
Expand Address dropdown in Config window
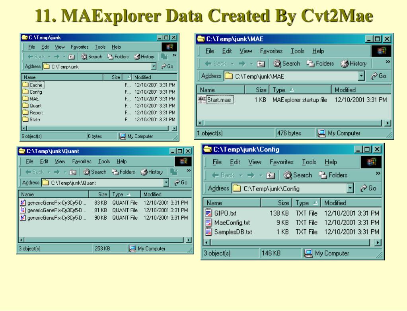350,188
